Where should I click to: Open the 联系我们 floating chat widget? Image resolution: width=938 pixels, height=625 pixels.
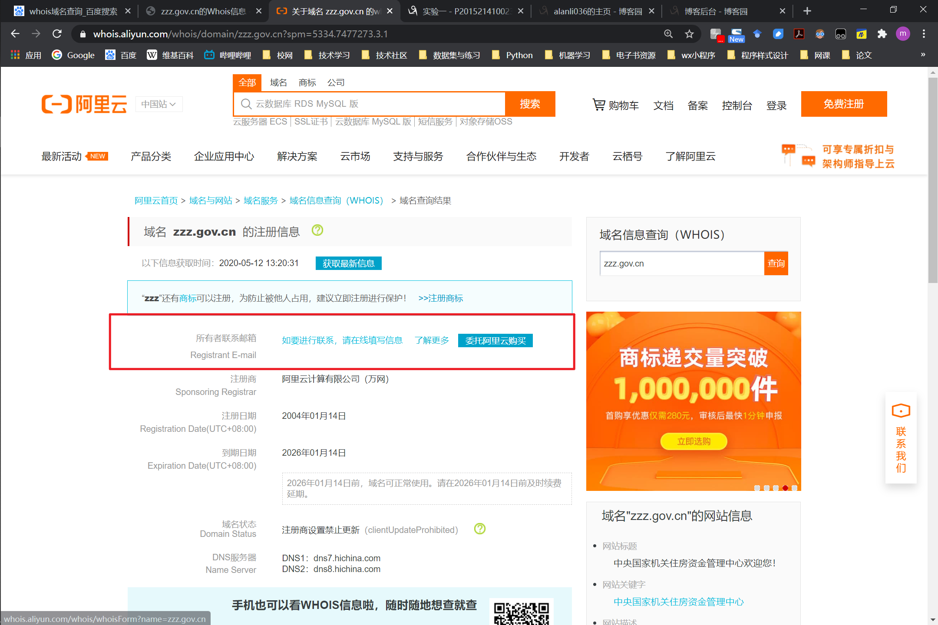click(901, 437)
